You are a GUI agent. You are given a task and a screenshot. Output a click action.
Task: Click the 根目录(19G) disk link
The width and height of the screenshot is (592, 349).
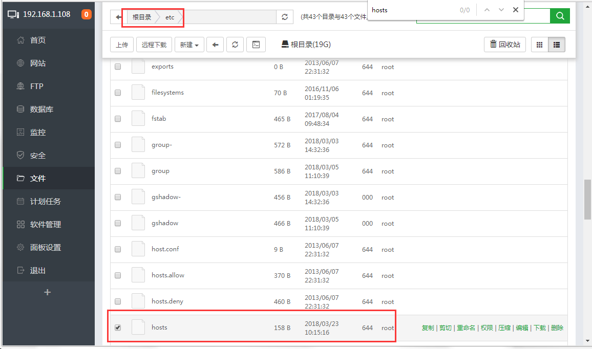306,45
